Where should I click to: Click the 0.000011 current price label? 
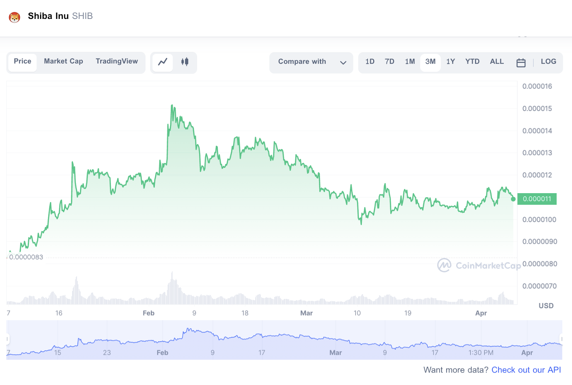coord(537,199)
